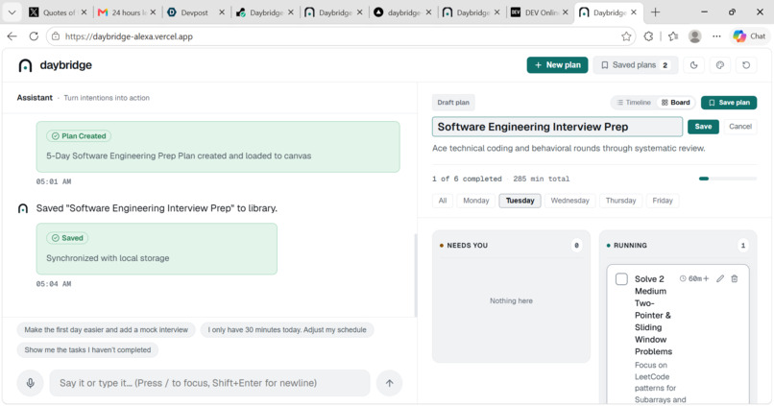Open browser profile avatar

click(x=695, y=36)
